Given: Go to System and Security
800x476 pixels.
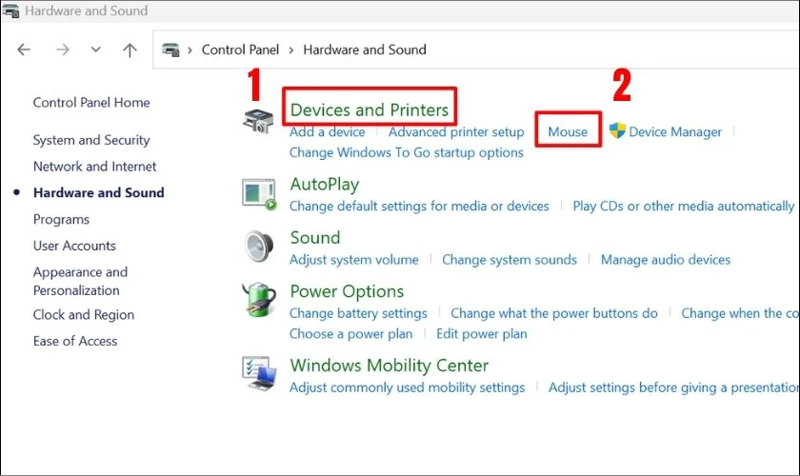Looking at the screenshot, I should pyautogui.click(x=91, y=140).
